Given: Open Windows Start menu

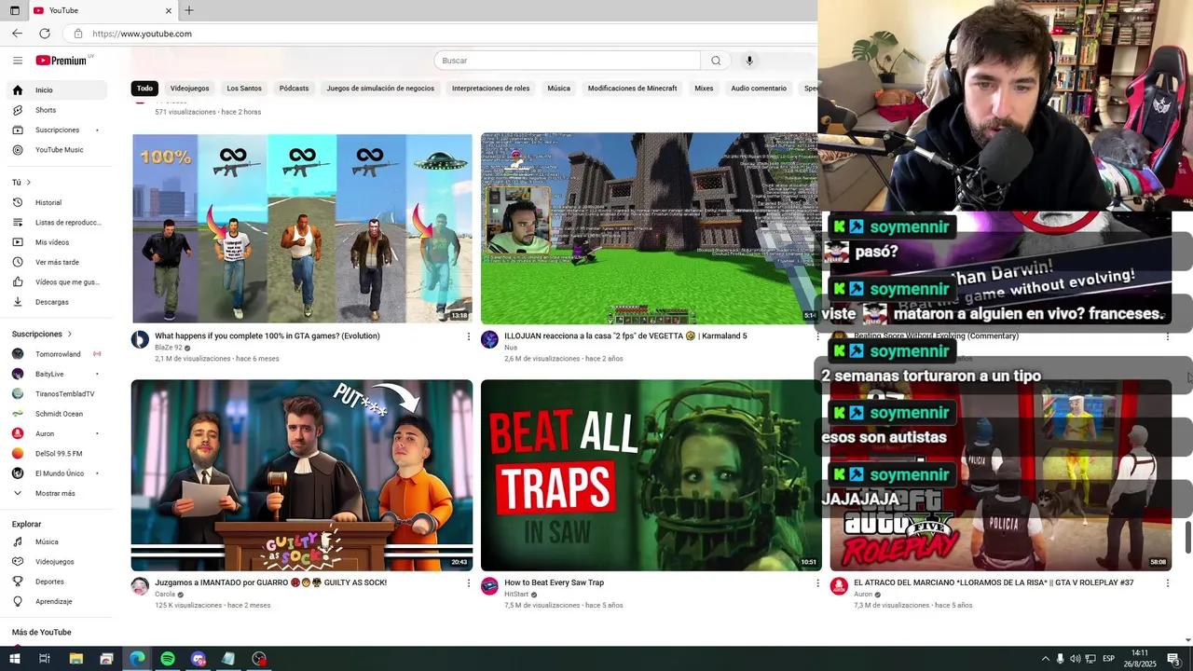Looking at the screenshot, I should (x=14, y=659).
